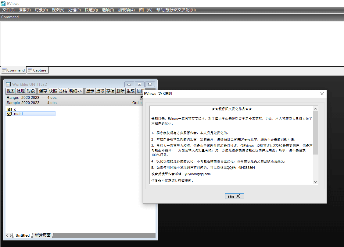Click the Sample: 2020 2023 text
Image resolution: width=344 pixels, height=247 pixels.
[23, 103]
